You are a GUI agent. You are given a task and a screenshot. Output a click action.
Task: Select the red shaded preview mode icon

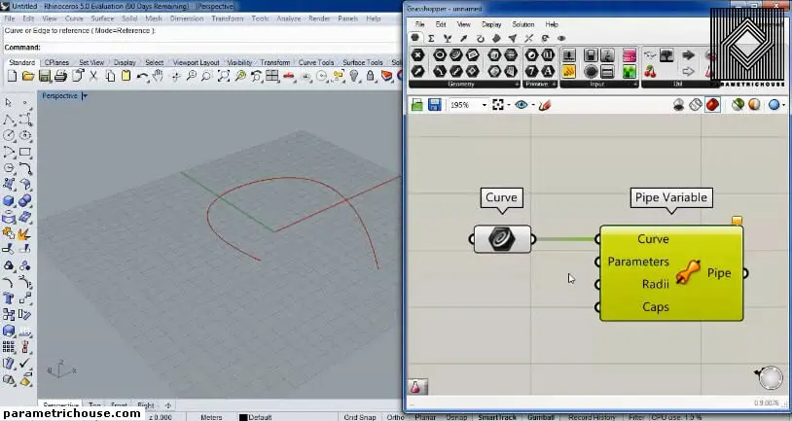coord(713,104)
